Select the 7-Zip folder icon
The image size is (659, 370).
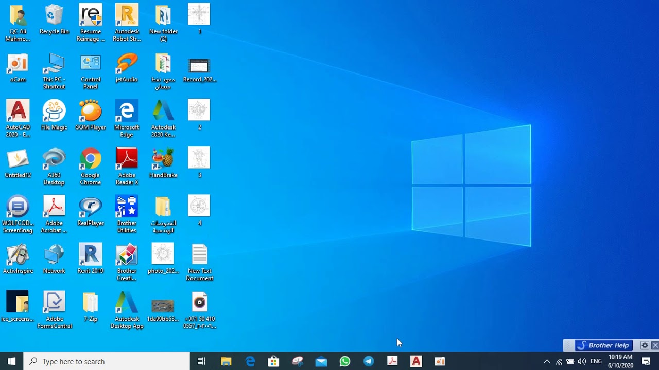pos(91,306)
